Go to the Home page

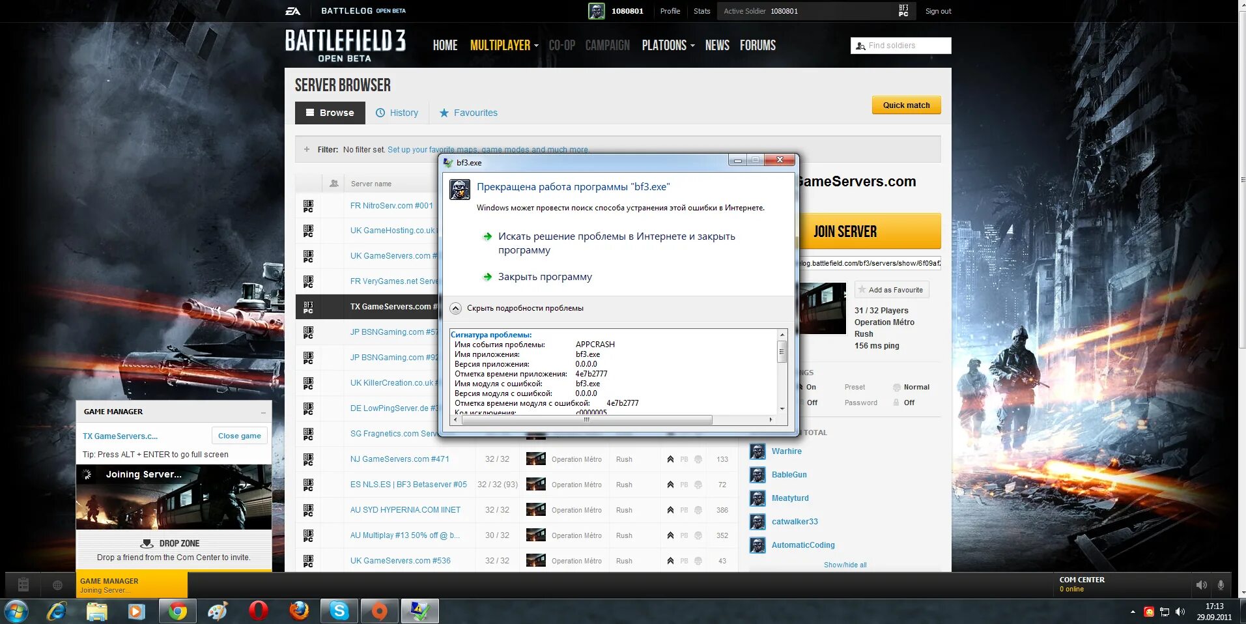pos(446,46)
